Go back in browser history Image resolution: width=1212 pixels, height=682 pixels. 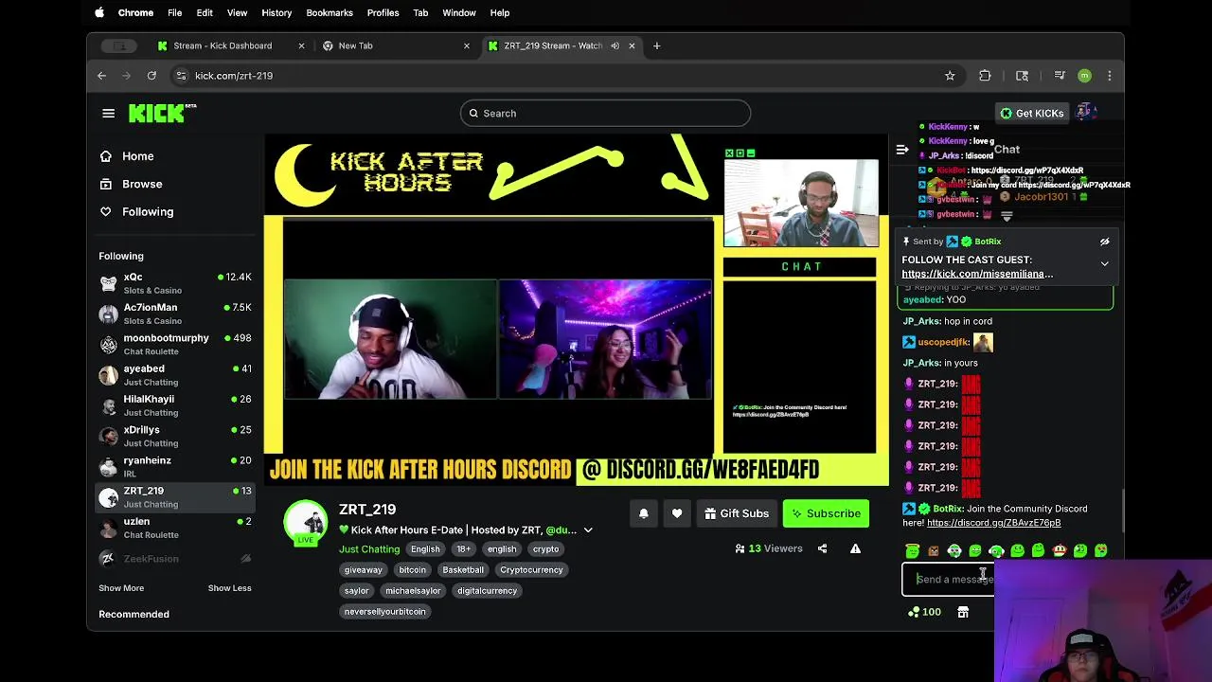click(x=102, y=76)
